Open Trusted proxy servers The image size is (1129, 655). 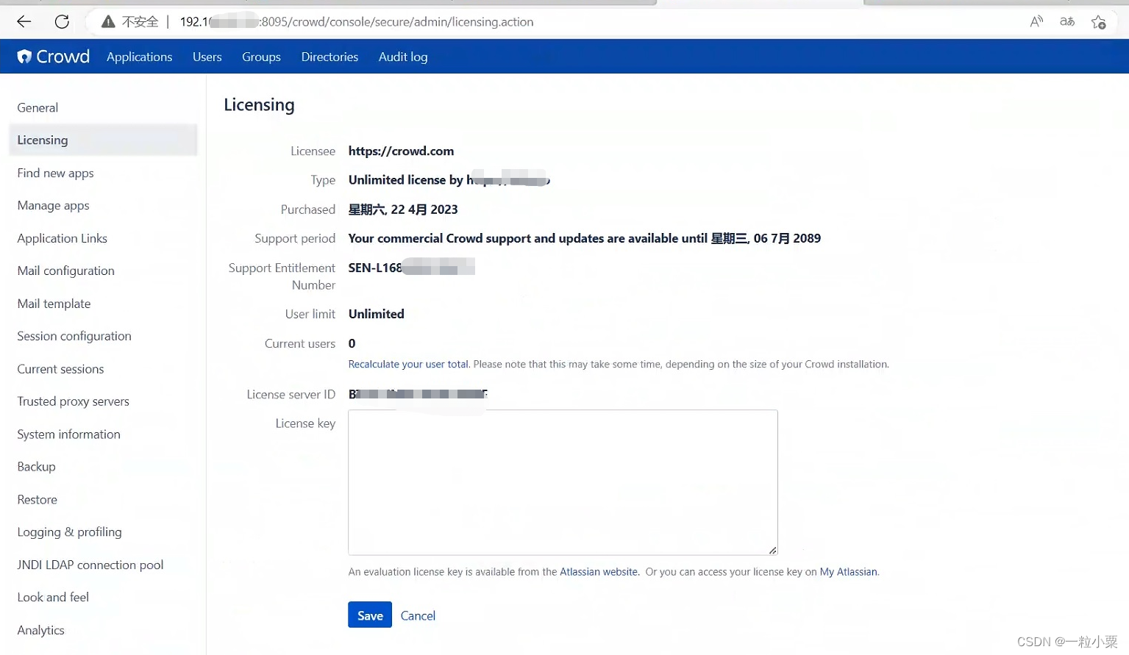coord(73,401)
